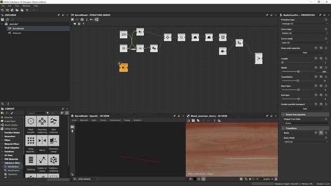Open the Basis Mode dropdown
Viewport: 331px width, 186px height.
pos(306,142)
